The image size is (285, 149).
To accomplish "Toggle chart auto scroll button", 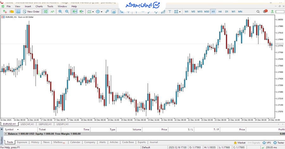I will pyautogui.click(x=75, y=12).
